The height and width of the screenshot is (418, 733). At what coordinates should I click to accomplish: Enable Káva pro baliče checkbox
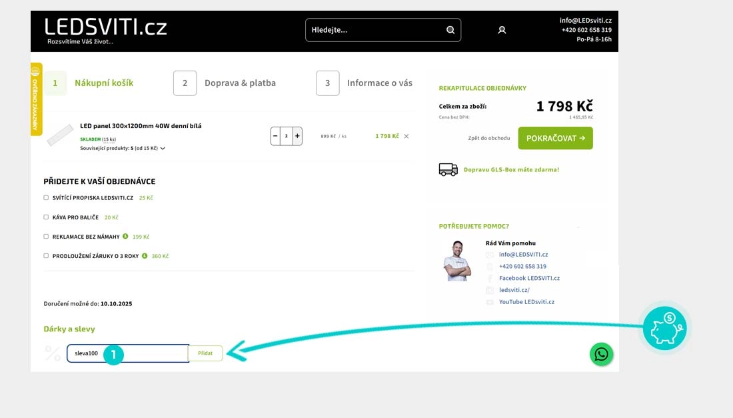tap(46, 217)
